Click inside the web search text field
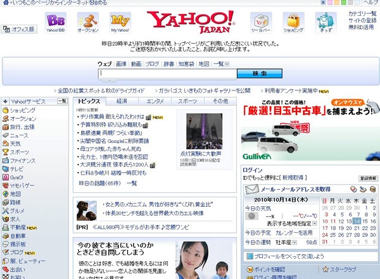Screen dimensions: 380x279 click(167, 74)
